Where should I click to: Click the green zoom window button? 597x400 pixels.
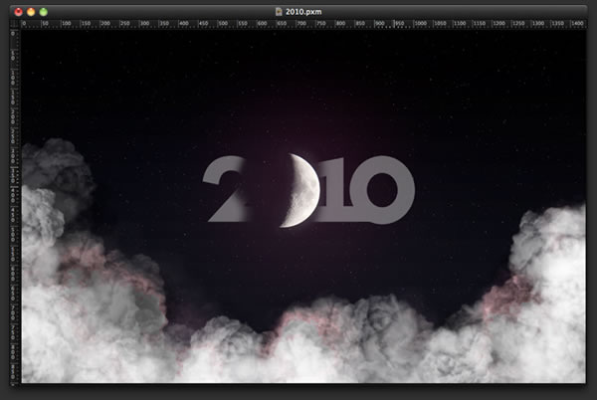(44, 12)
